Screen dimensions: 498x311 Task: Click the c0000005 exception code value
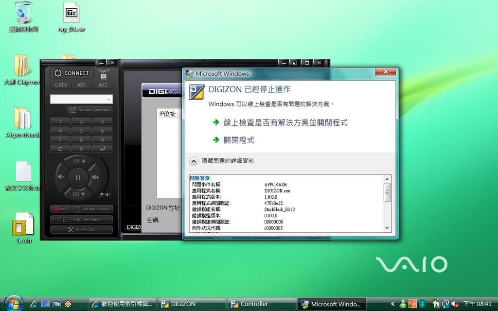(273, 228)
